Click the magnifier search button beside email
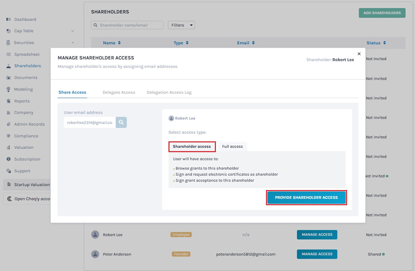 [121, 122]
